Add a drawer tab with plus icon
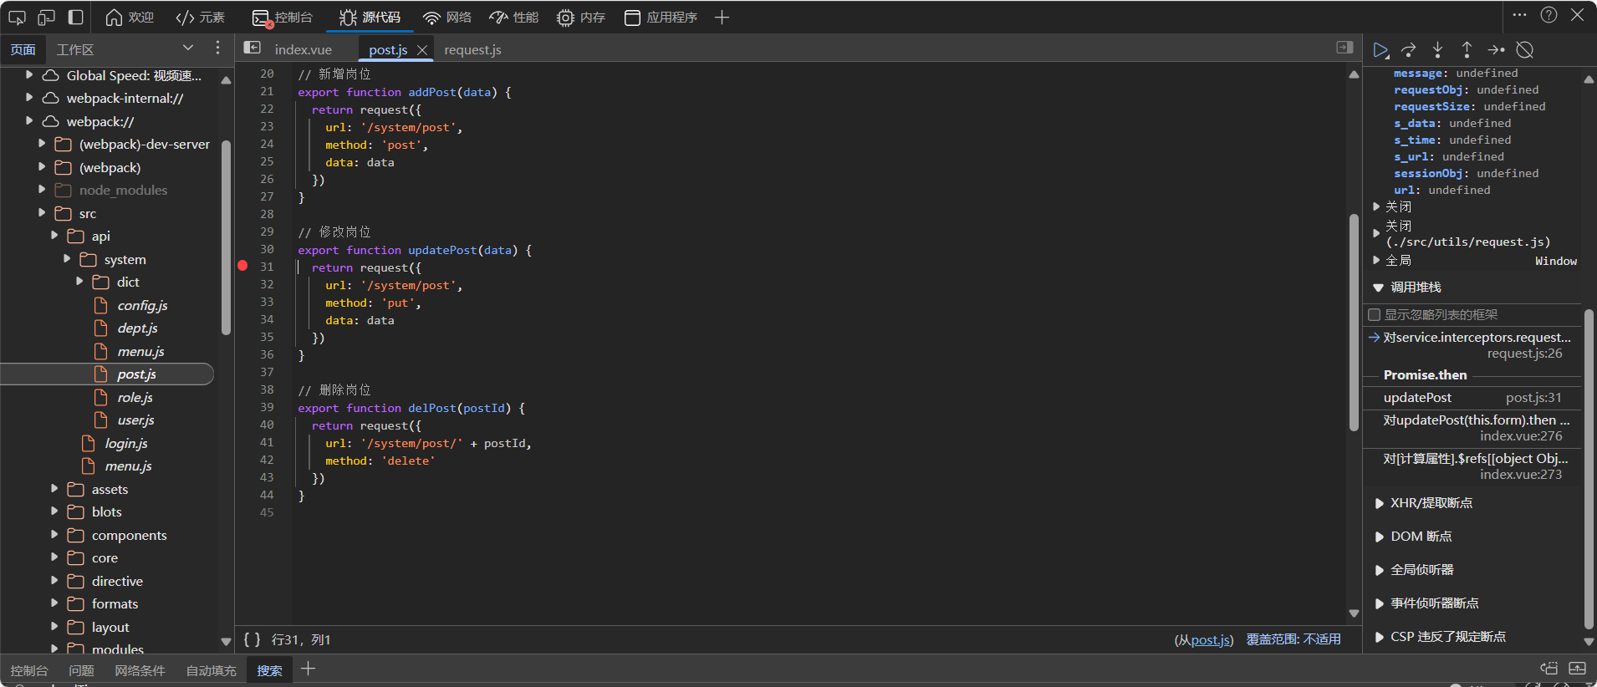 pyautogui.click(x=308, y=669)
